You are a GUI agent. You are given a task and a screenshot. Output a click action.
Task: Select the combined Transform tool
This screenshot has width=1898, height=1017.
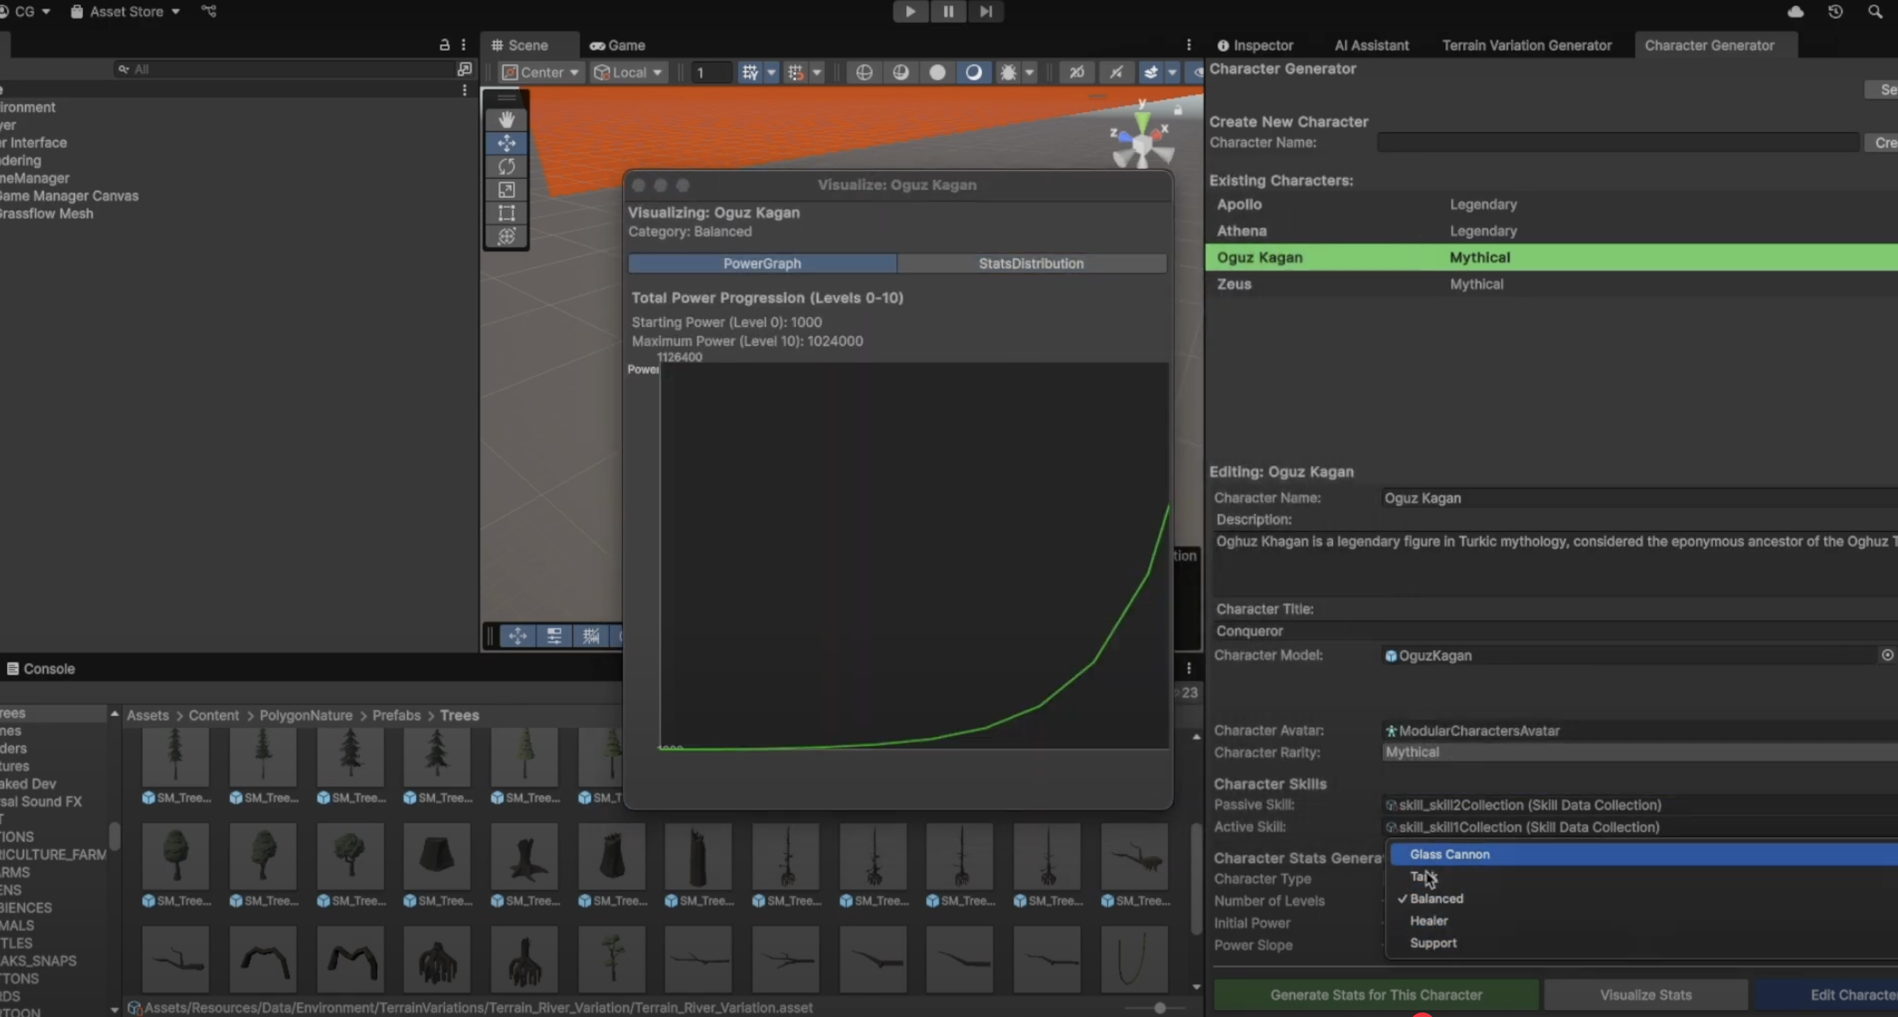[506, 236]
